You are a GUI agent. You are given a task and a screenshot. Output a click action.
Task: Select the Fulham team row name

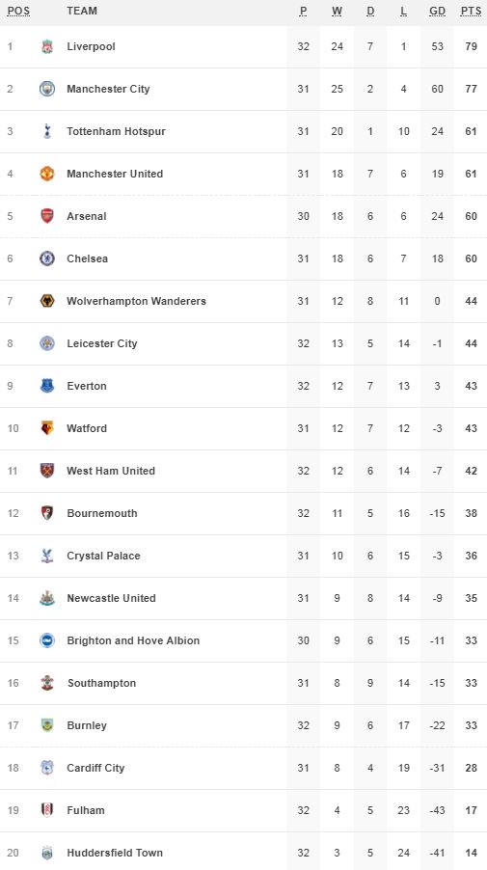click(86, 810)
